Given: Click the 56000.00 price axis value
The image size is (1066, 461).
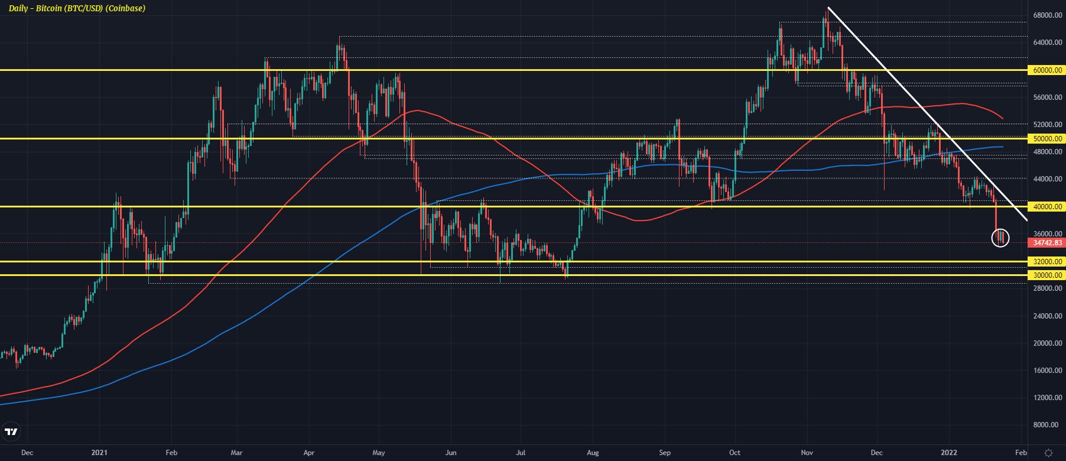Looking at the screenshot, I should 1048,98.
